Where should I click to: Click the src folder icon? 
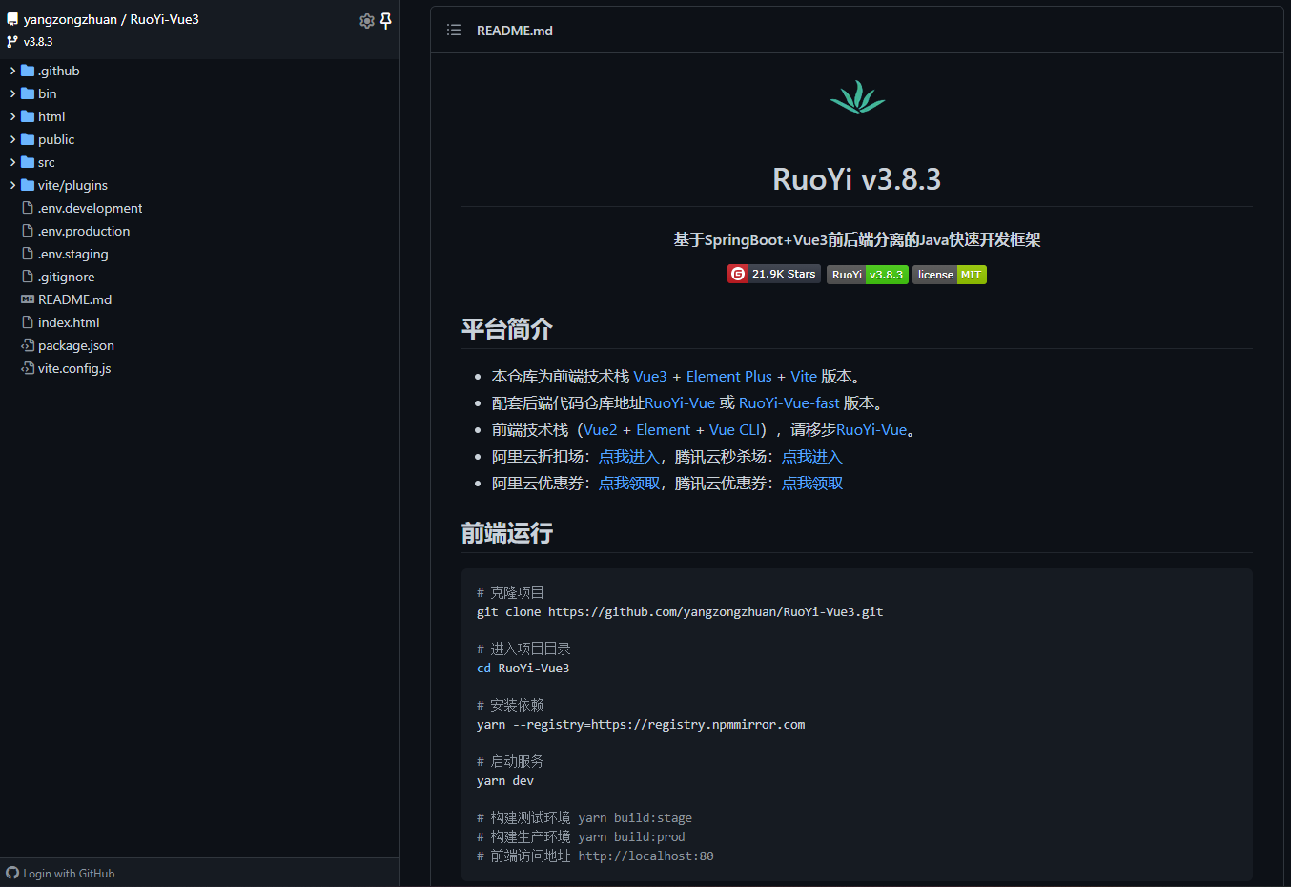(x=28, y=162)
